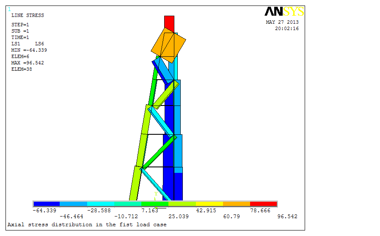Click the legend value -28.588
The image size is (380, 236).
click(x=99, y=211)
